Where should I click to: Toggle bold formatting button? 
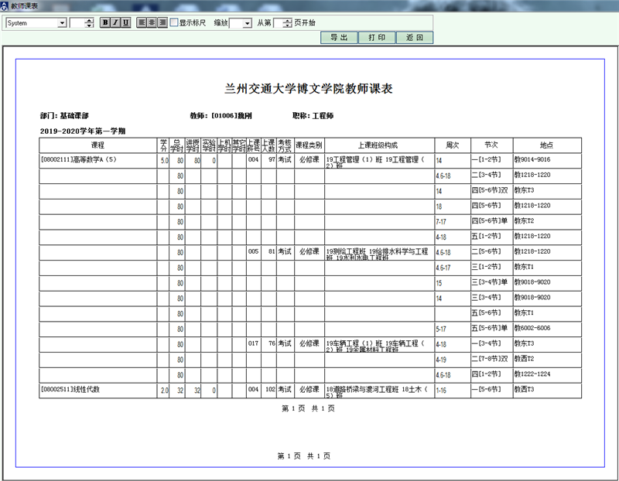click(x=105, y=23)
